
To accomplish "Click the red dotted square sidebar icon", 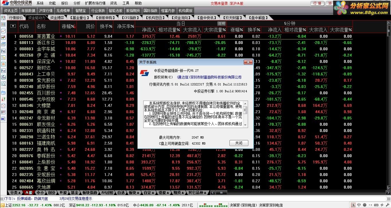I will [3, 106].
